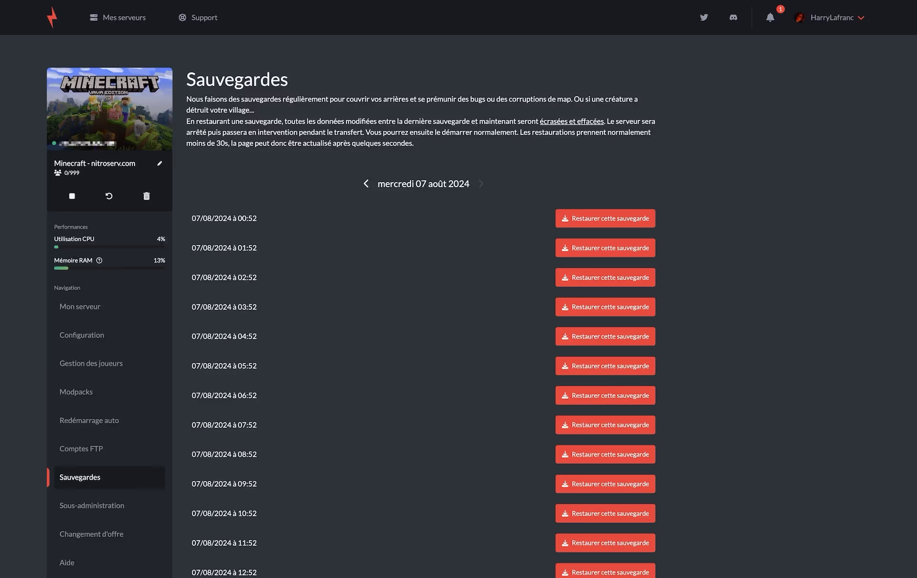Click the Mémoire RAM help question icon
This screenshot has height=578, width=917.
pyautogui.click(x=99, y=260)
